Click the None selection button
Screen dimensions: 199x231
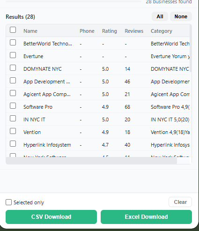(181, 16)
